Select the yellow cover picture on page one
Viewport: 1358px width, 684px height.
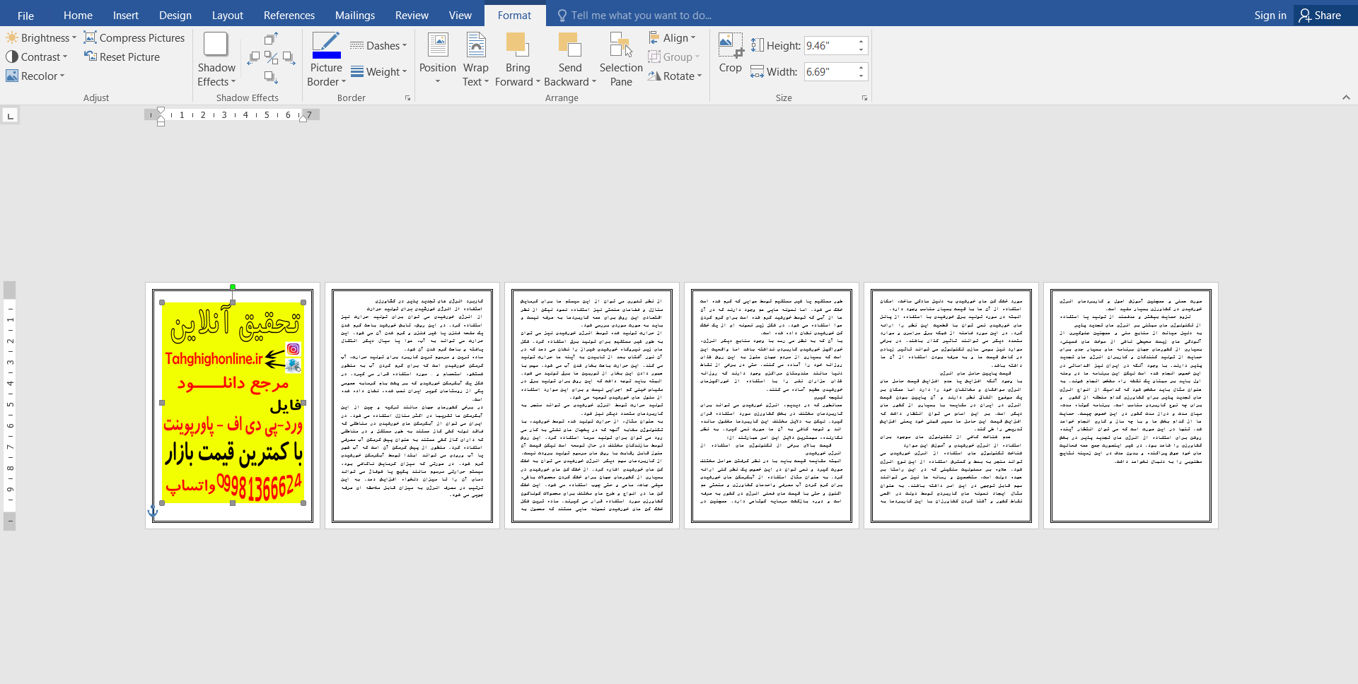click(233, 403)
